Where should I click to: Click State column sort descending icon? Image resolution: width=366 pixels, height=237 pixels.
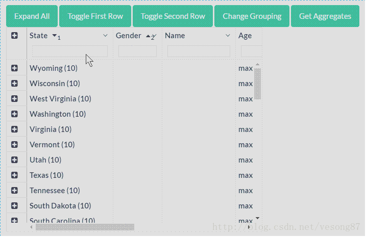[x=55, y=36]
